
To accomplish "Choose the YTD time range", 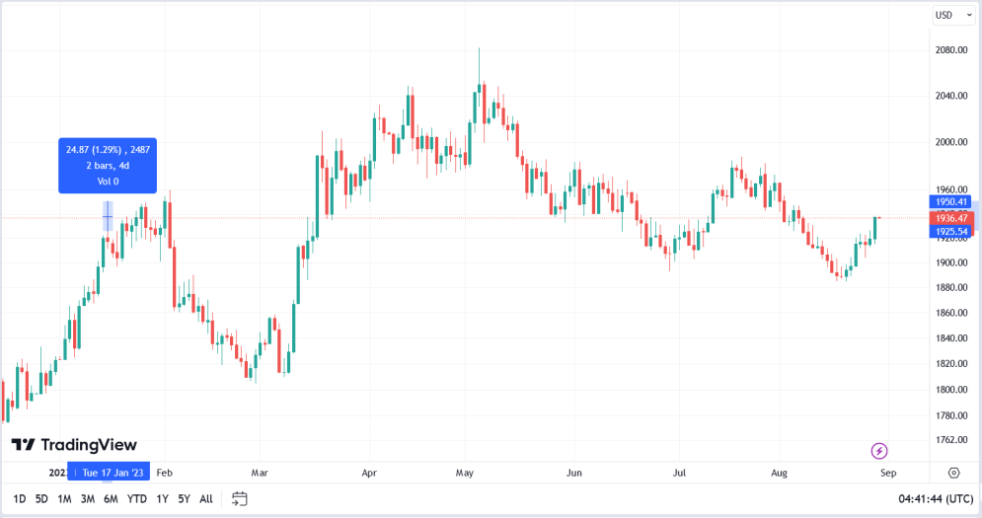I will pyautogui.click(x=137, y=498).
